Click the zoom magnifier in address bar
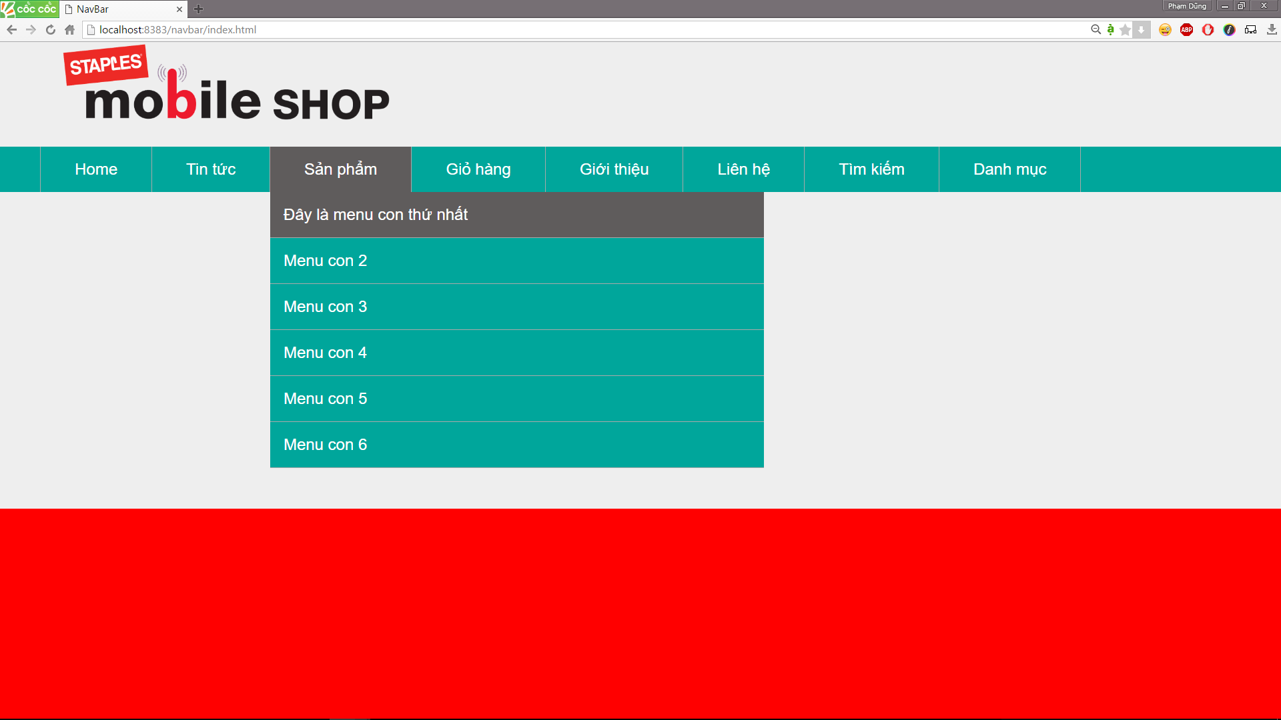Viewport: 1281px width, 720px height. click(x=1096, y=29)
